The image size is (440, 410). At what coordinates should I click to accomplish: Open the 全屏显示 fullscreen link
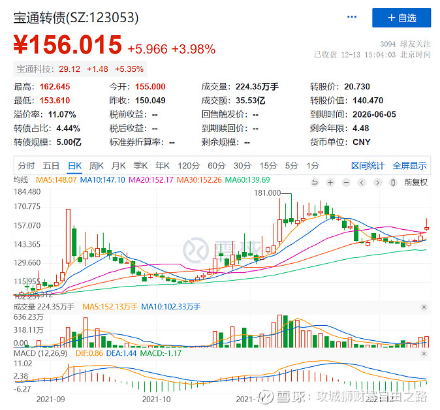(x=409, y=166)
